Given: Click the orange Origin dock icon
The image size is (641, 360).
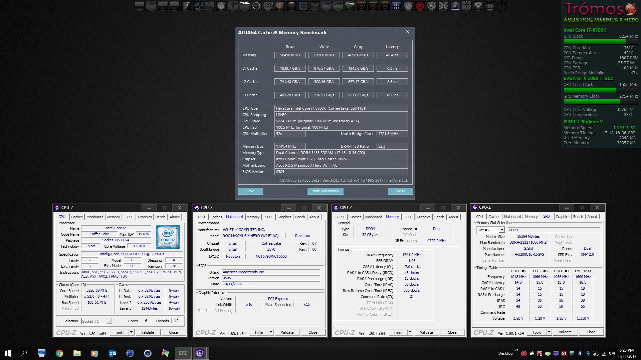Looking at the screenshot, I should click(x=279, y=6).
